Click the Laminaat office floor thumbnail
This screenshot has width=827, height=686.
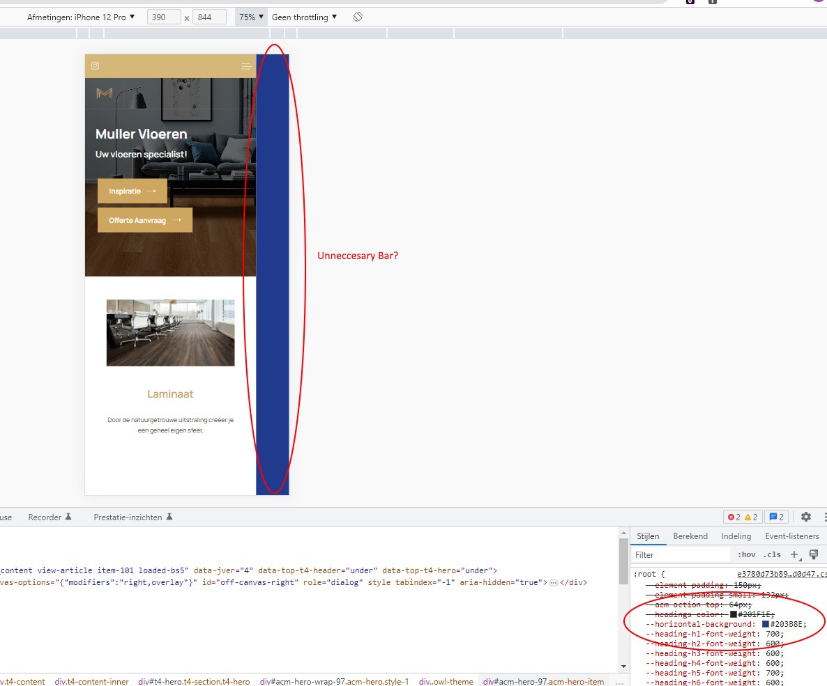click(x=170, y=332)
